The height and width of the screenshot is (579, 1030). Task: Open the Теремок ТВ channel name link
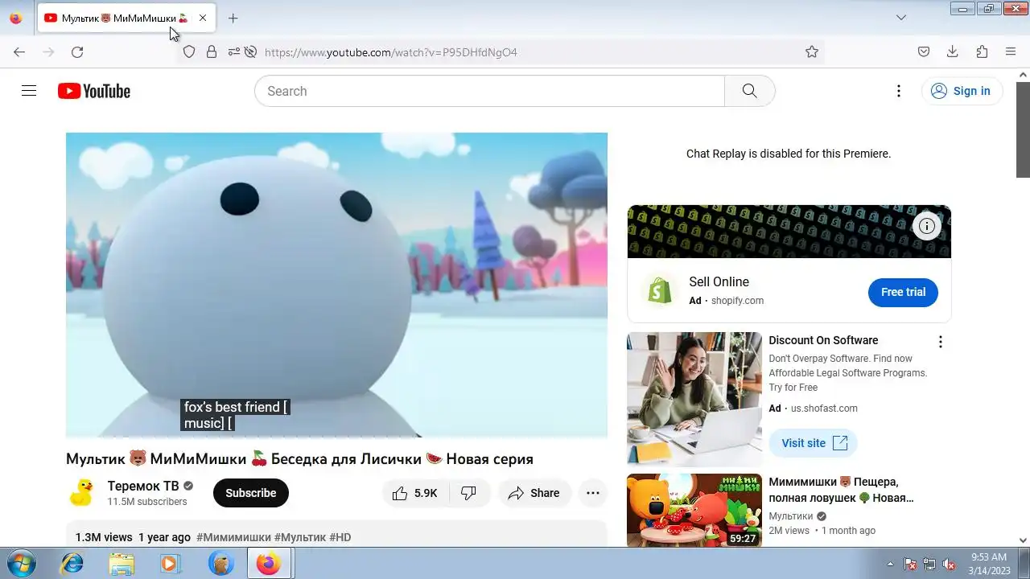pos(143,486)
